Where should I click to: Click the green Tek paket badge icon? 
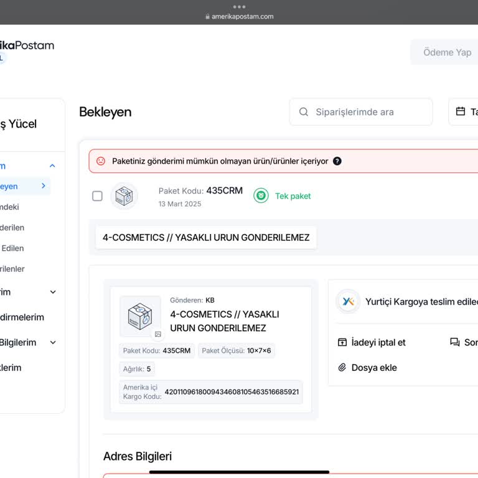pyautogui.click(x=261, y=196)
